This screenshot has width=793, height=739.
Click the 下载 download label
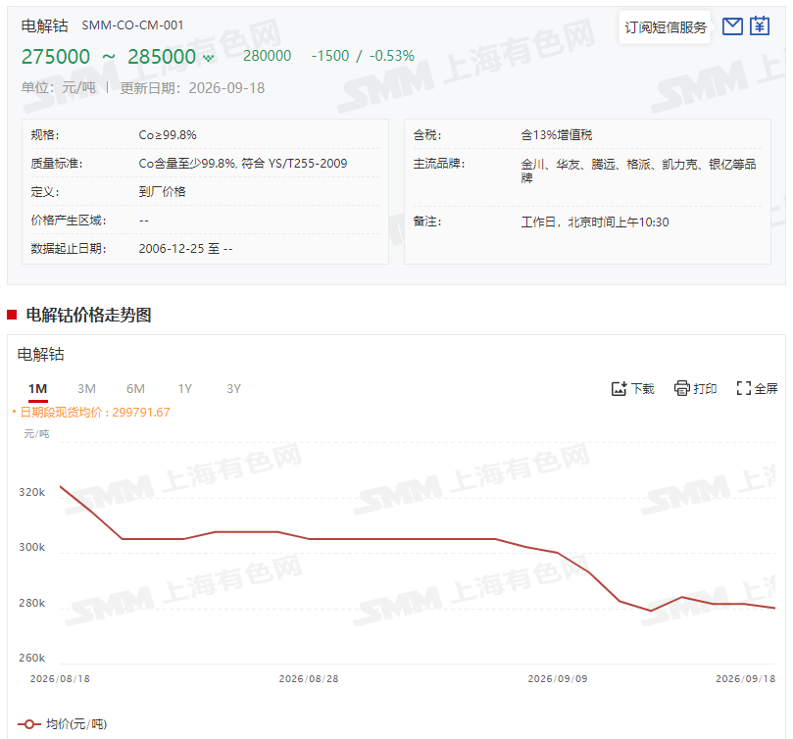click(643, 388)
